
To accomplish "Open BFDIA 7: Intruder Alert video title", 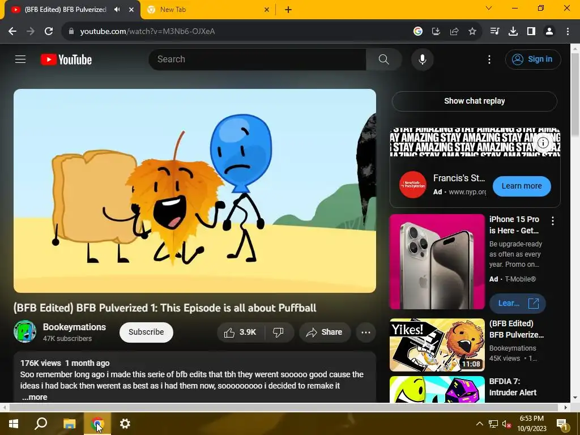I will [513, 387].
